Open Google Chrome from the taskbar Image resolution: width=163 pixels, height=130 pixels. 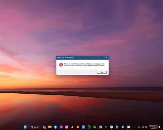tap(100, 127)
